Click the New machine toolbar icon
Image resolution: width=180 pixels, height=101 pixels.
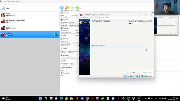coord(62,8)
